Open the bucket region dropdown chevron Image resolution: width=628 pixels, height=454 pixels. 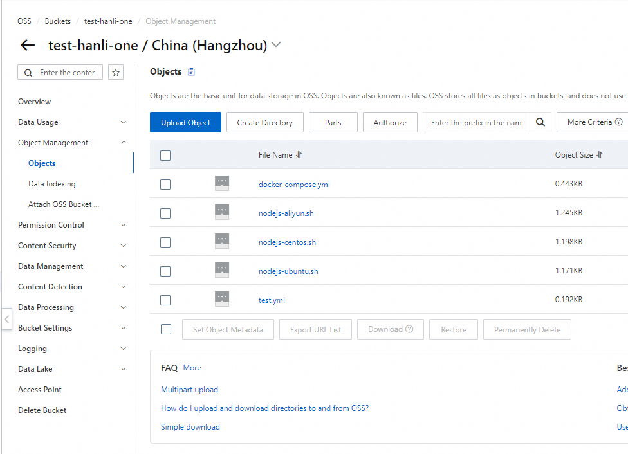pos(276,44)
